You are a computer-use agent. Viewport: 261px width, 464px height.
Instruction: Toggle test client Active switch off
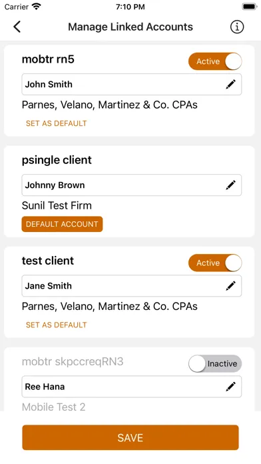(x=215, y=263)
